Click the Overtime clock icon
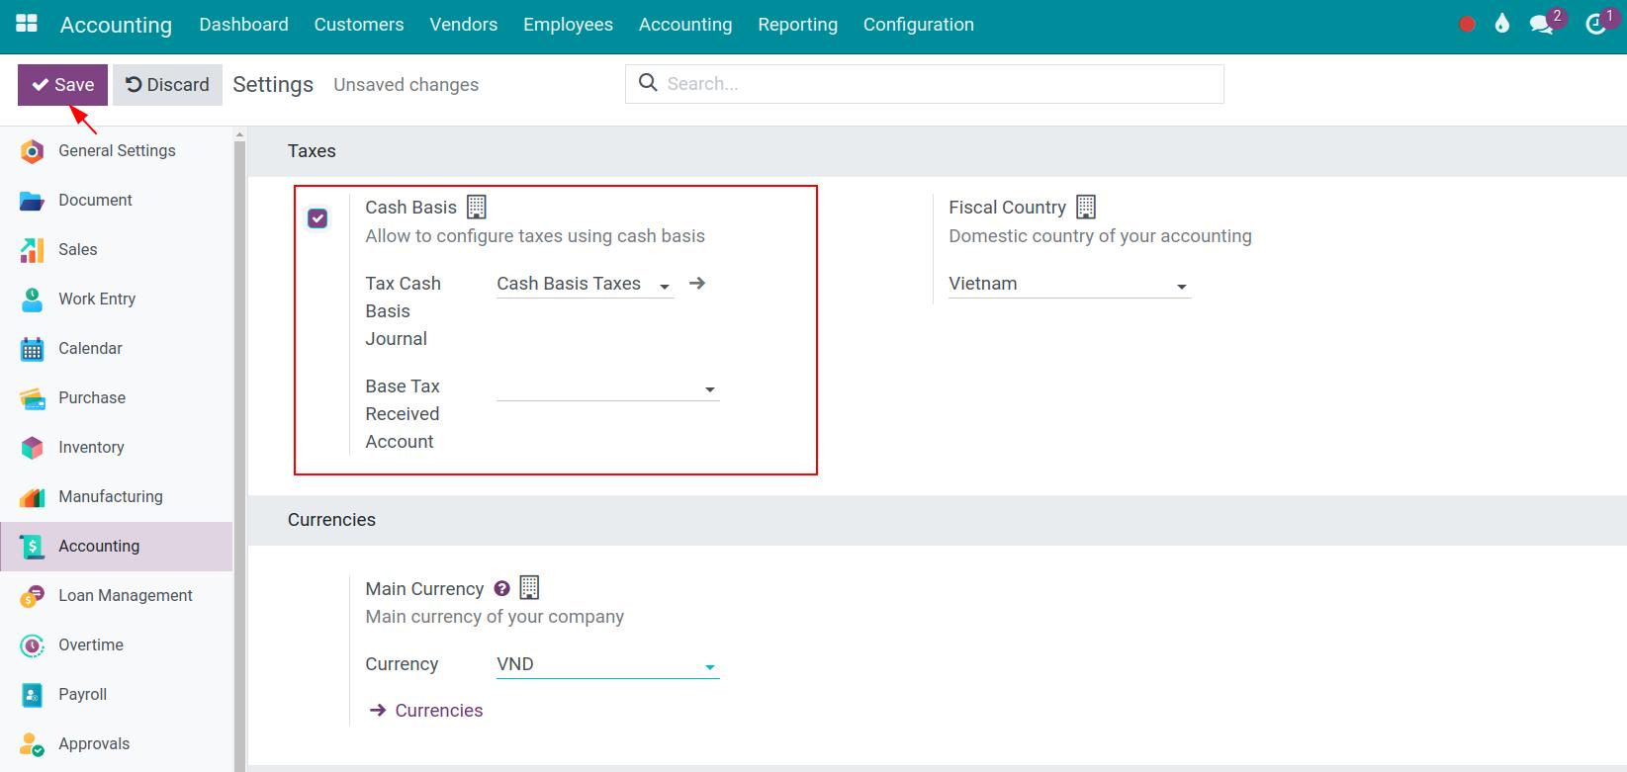The image size is (1627, 772). tap(32, 645)
